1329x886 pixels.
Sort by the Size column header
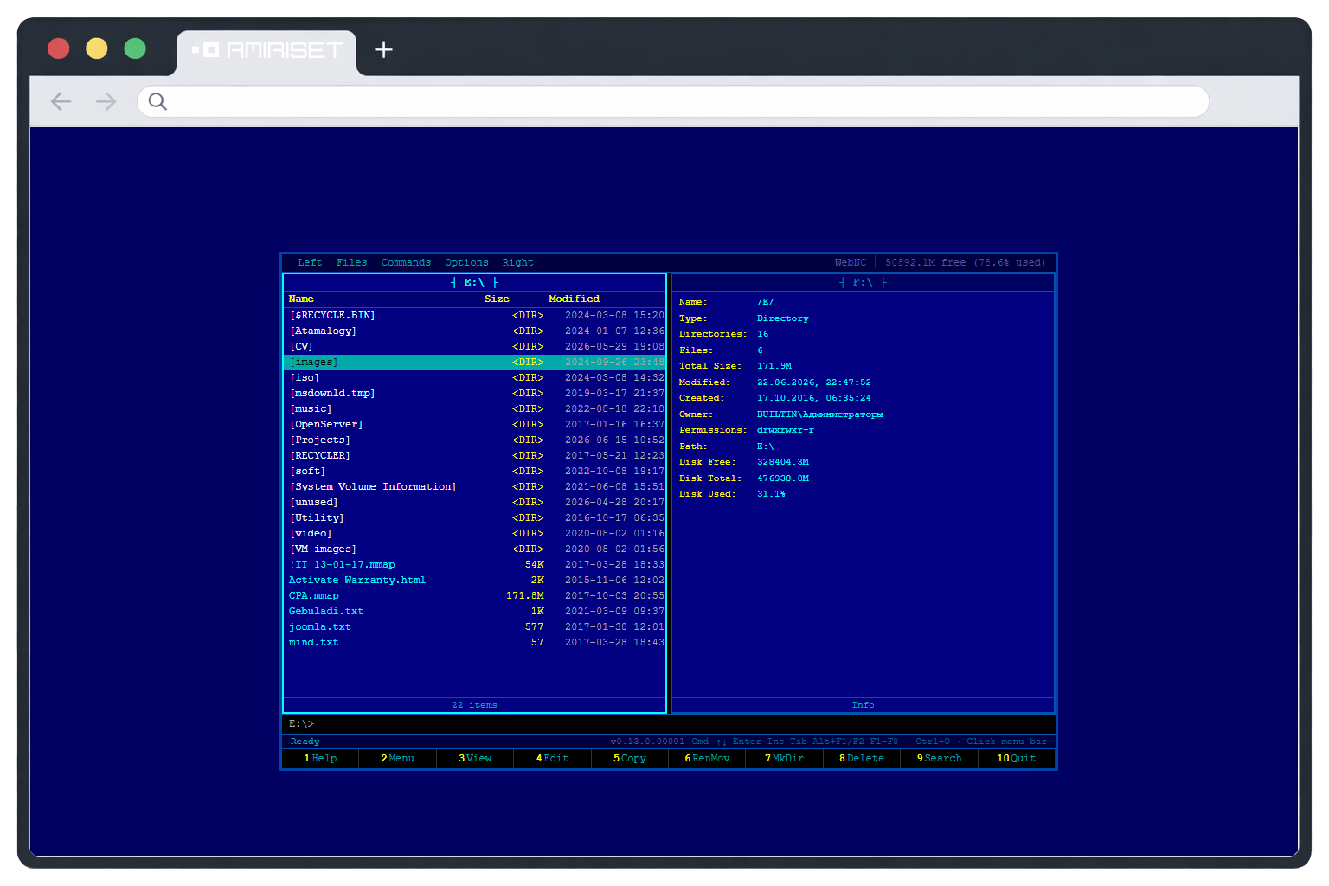497,299
